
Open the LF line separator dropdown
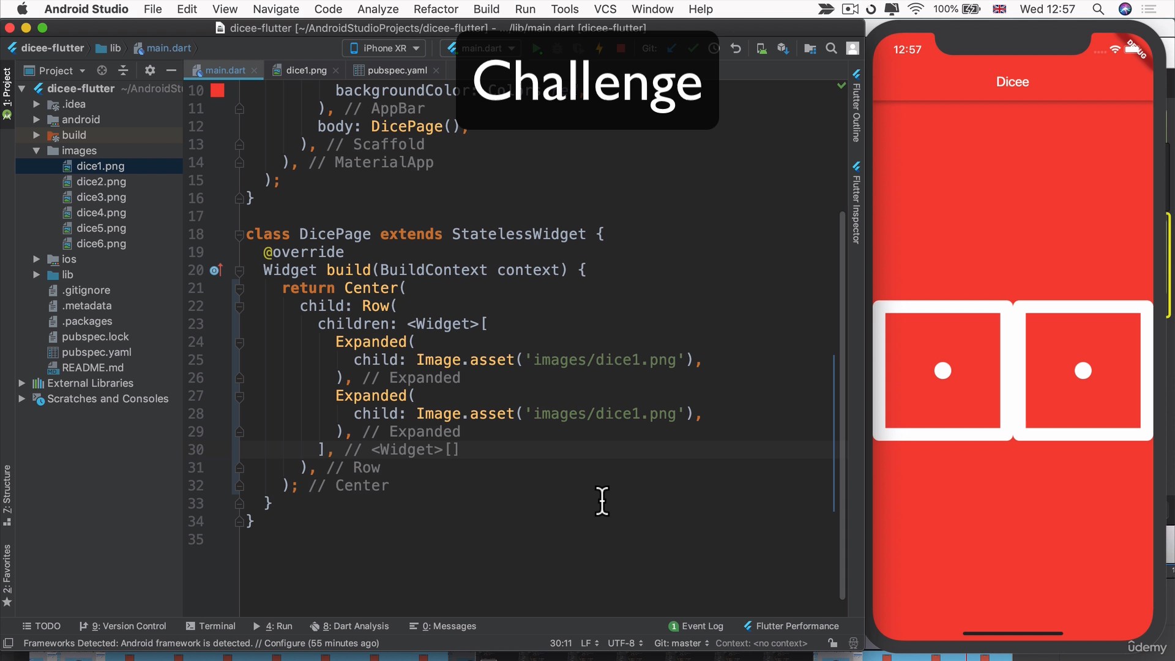[590, 643]
